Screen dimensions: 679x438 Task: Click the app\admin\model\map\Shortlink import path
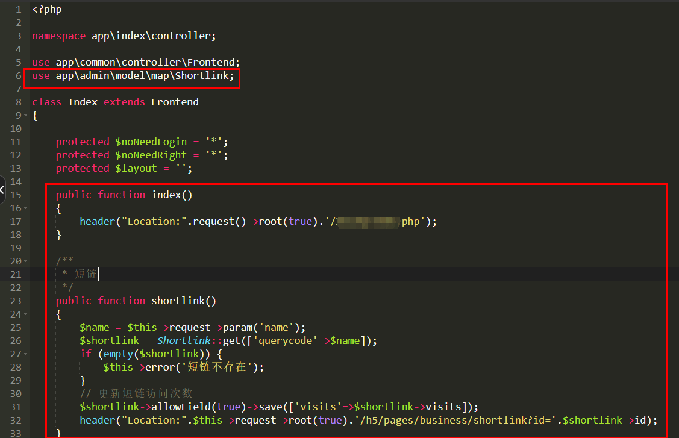142,76
